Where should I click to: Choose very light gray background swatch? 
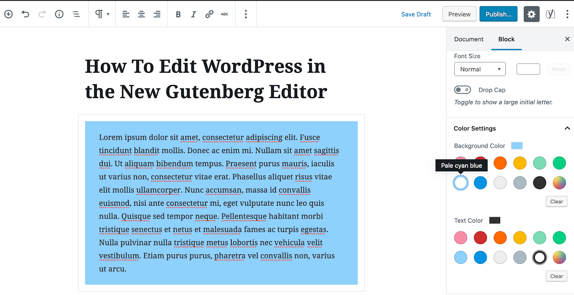click(500, 183)
